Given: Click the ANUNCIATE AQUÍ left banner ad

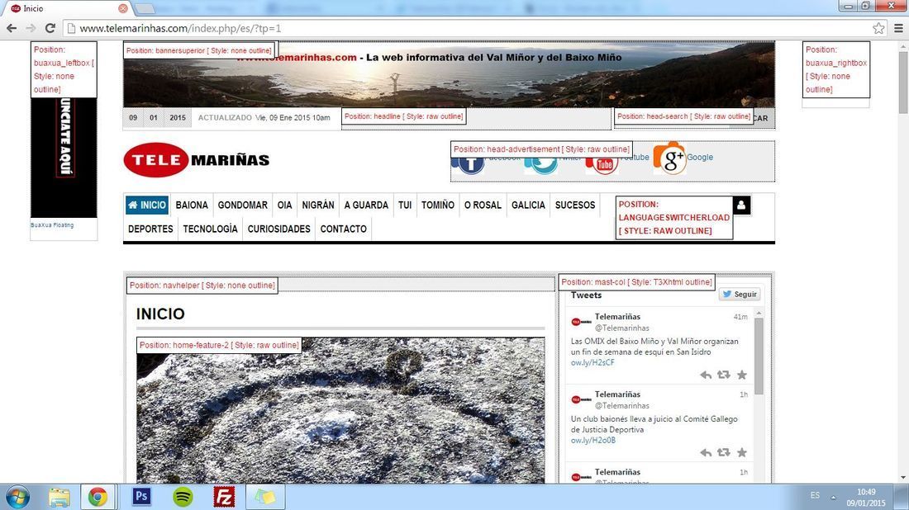Looking at the screenshot, I should (64, 157).
